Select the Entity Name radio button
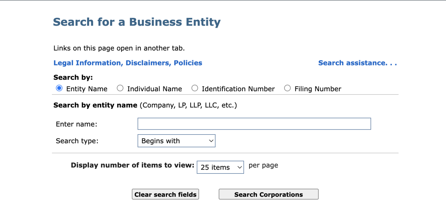446x222 pixels. point(59,88)
